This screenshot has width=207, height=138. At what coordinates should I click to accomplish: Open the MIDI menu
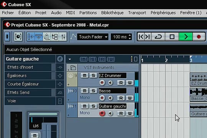pos(71,13)
